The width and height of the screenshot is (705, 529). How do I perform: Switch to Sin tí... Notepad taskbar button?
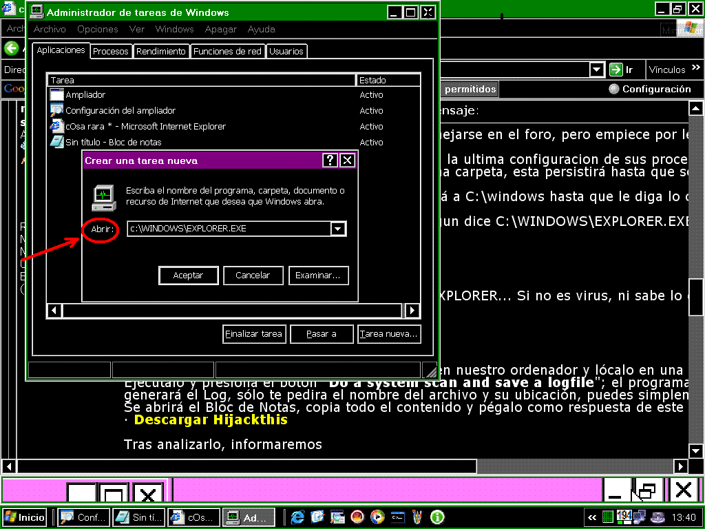tap(138, 517)
